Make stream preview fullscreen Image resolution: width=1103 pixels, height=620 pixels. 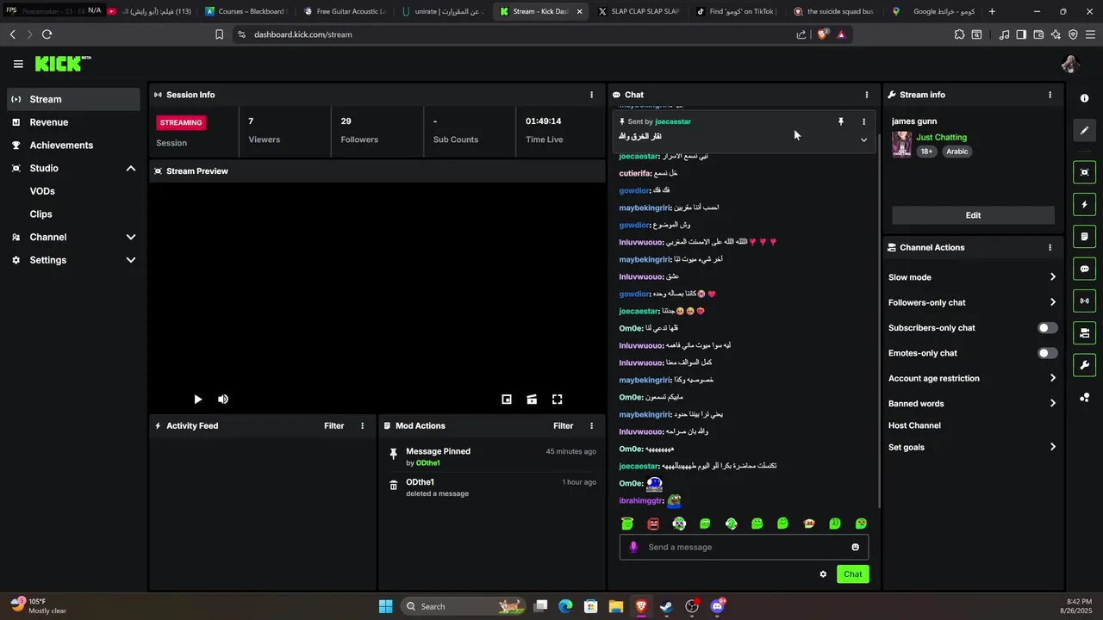pyautogui.click(x=558, y=400)
